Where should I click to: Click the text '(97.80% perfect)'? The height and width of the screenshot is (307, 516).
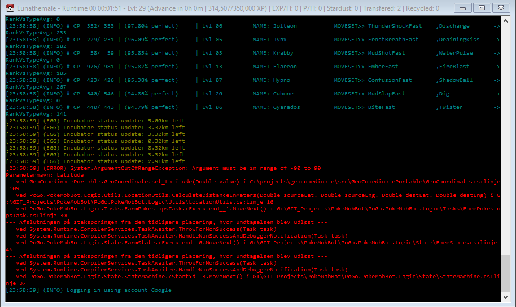(x=151, y=25)
